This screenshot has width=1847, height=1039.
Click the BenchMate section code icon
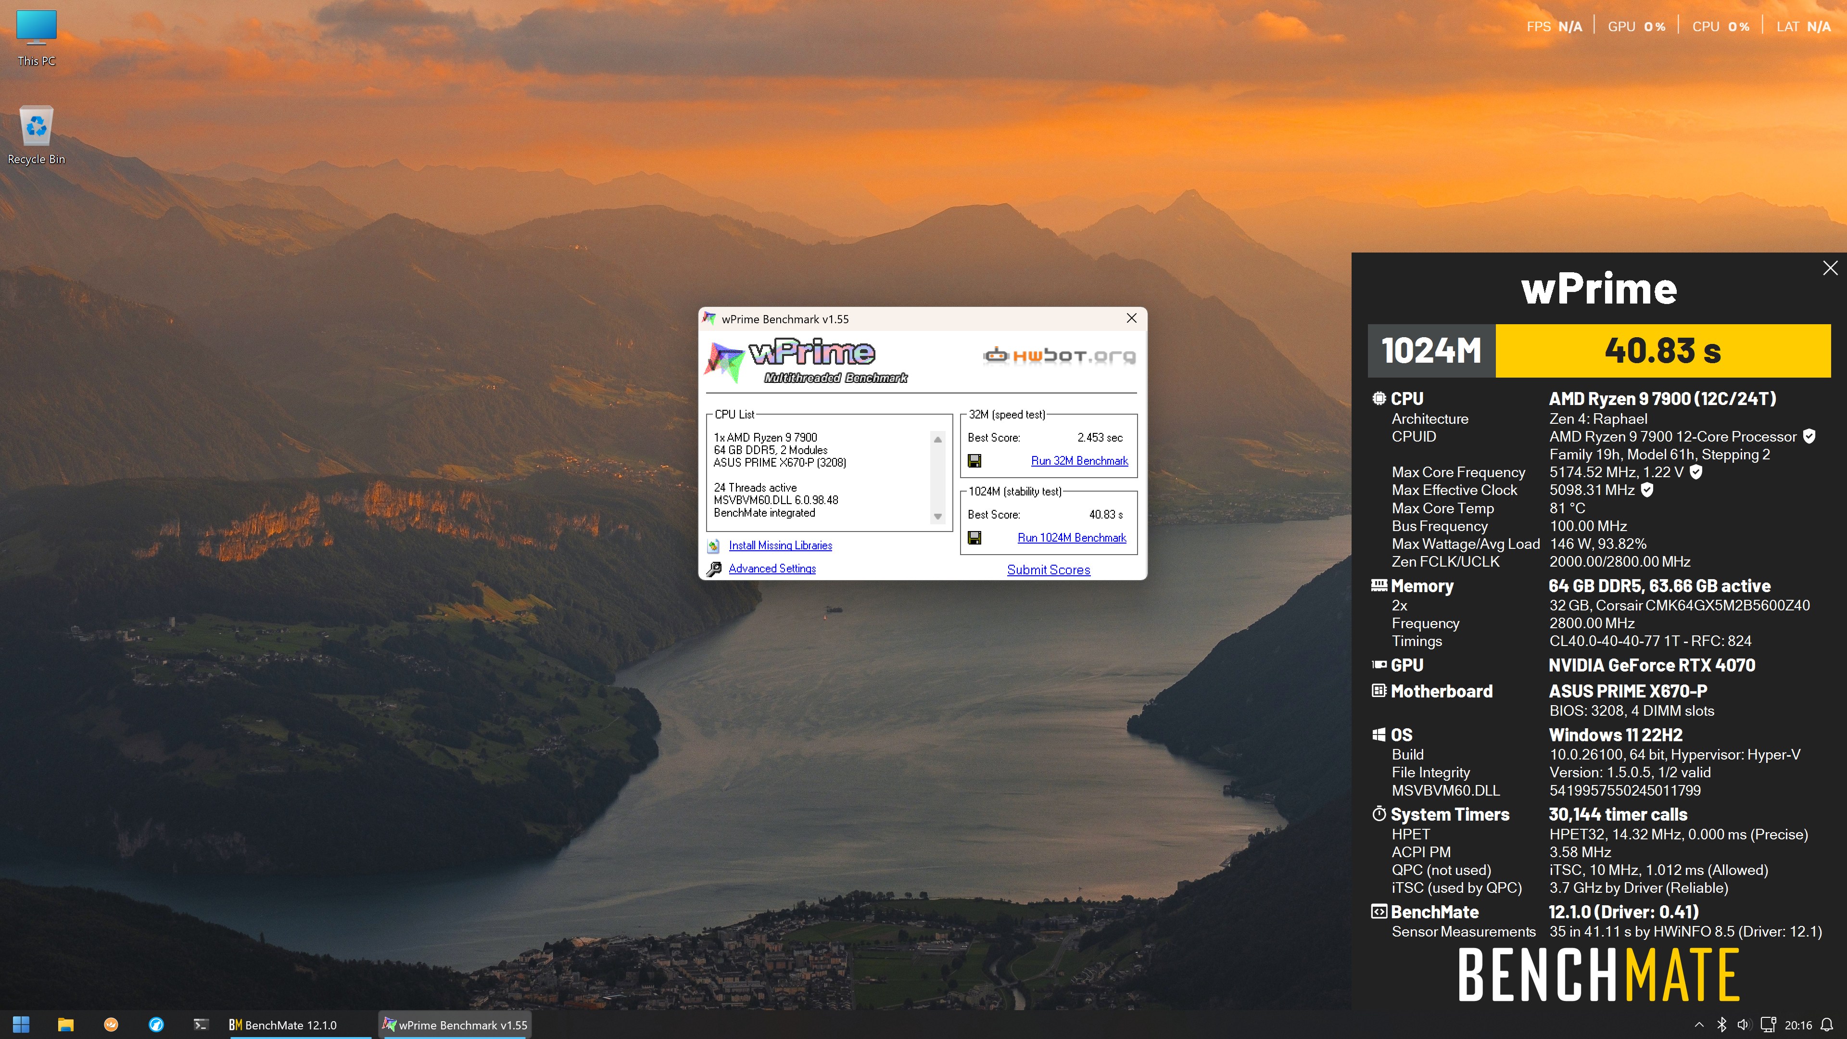(x=1379, y=912)
